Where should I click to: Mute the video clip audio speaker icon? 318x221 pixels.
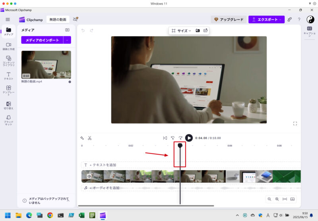pyautogui.click(x=89, y=177)
